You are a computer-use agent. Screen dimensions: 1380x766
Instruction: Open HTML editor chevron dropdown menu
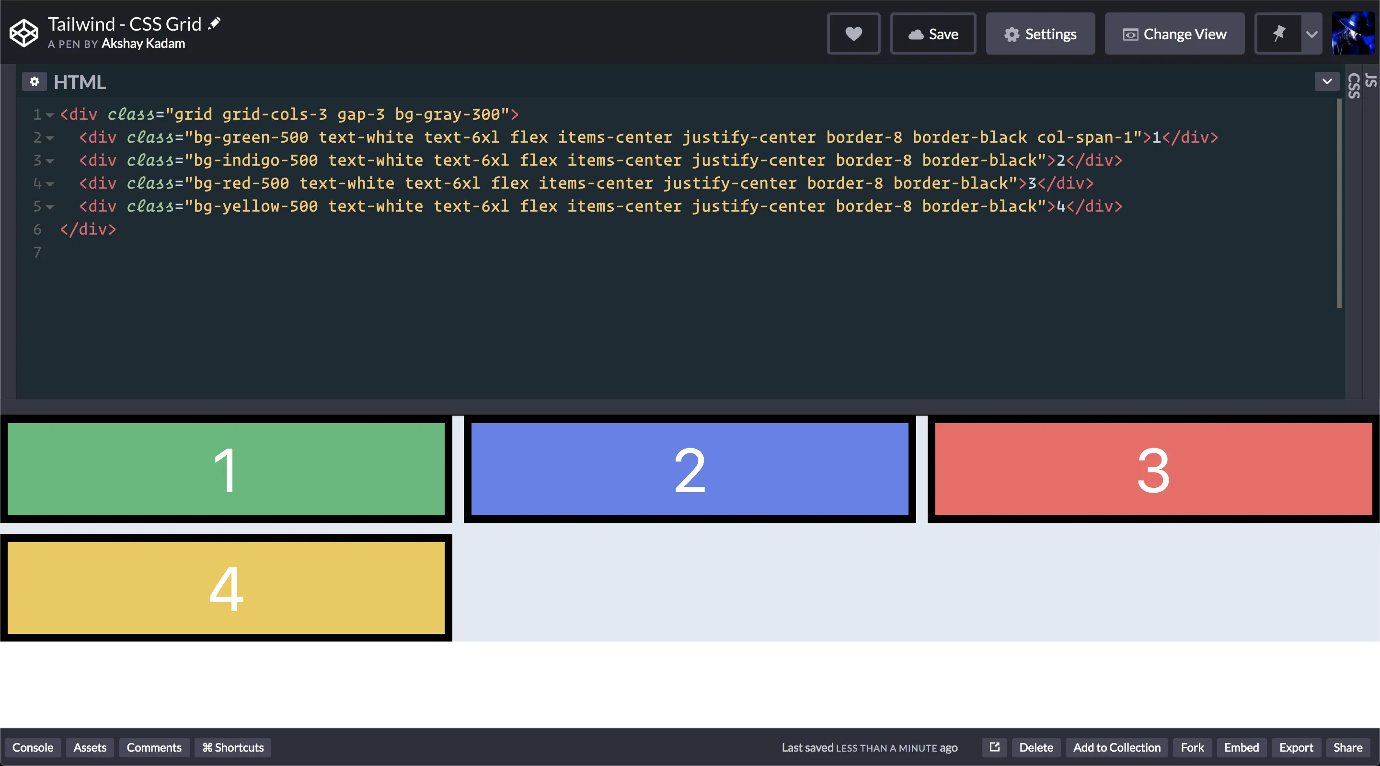(x=1327, y=81)
